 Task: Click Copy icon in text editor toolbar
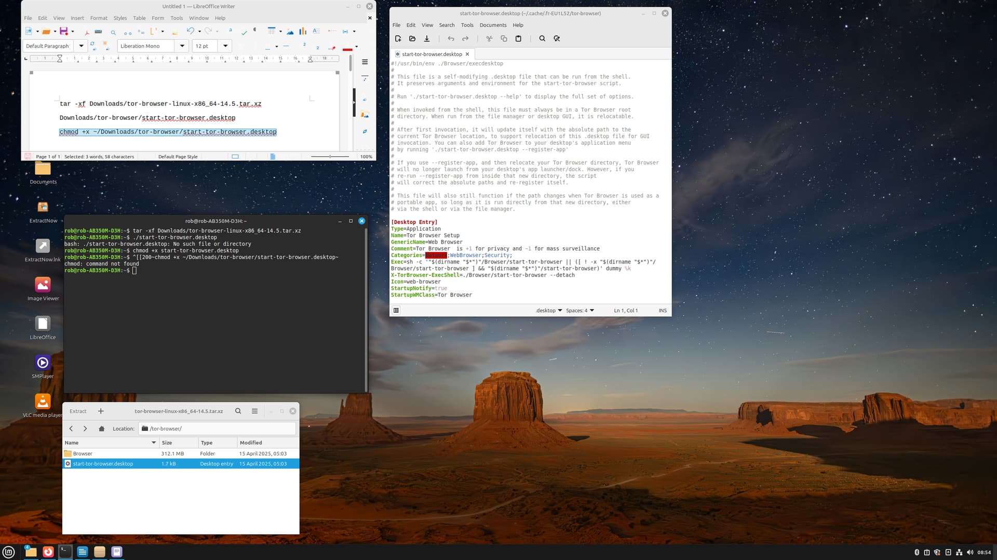(x=504, y=38)
